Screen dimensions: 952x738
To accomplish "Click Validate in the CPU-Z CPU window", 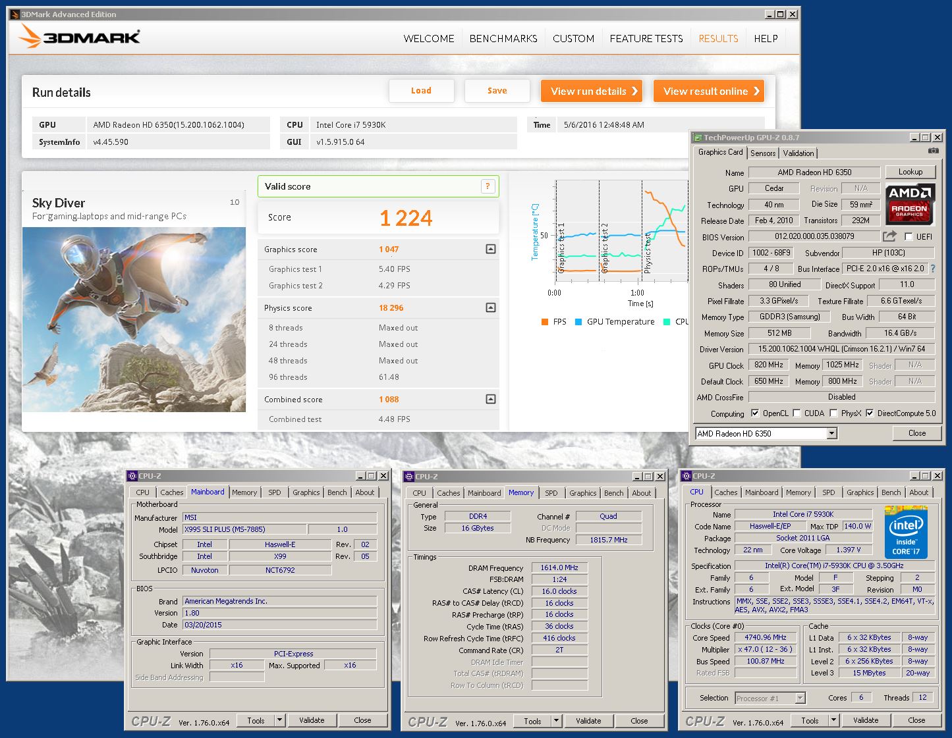I will [866, 720].
